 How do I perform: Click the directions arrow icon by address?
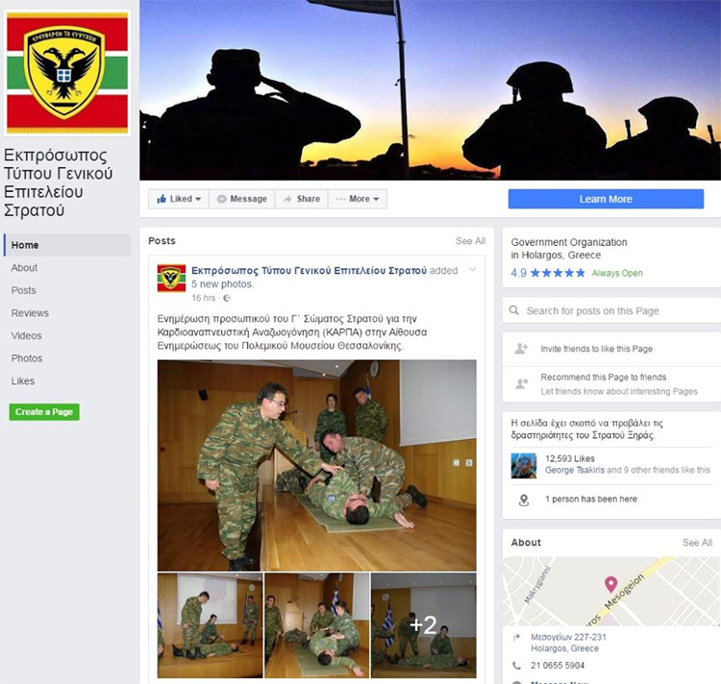pos(517,638)
